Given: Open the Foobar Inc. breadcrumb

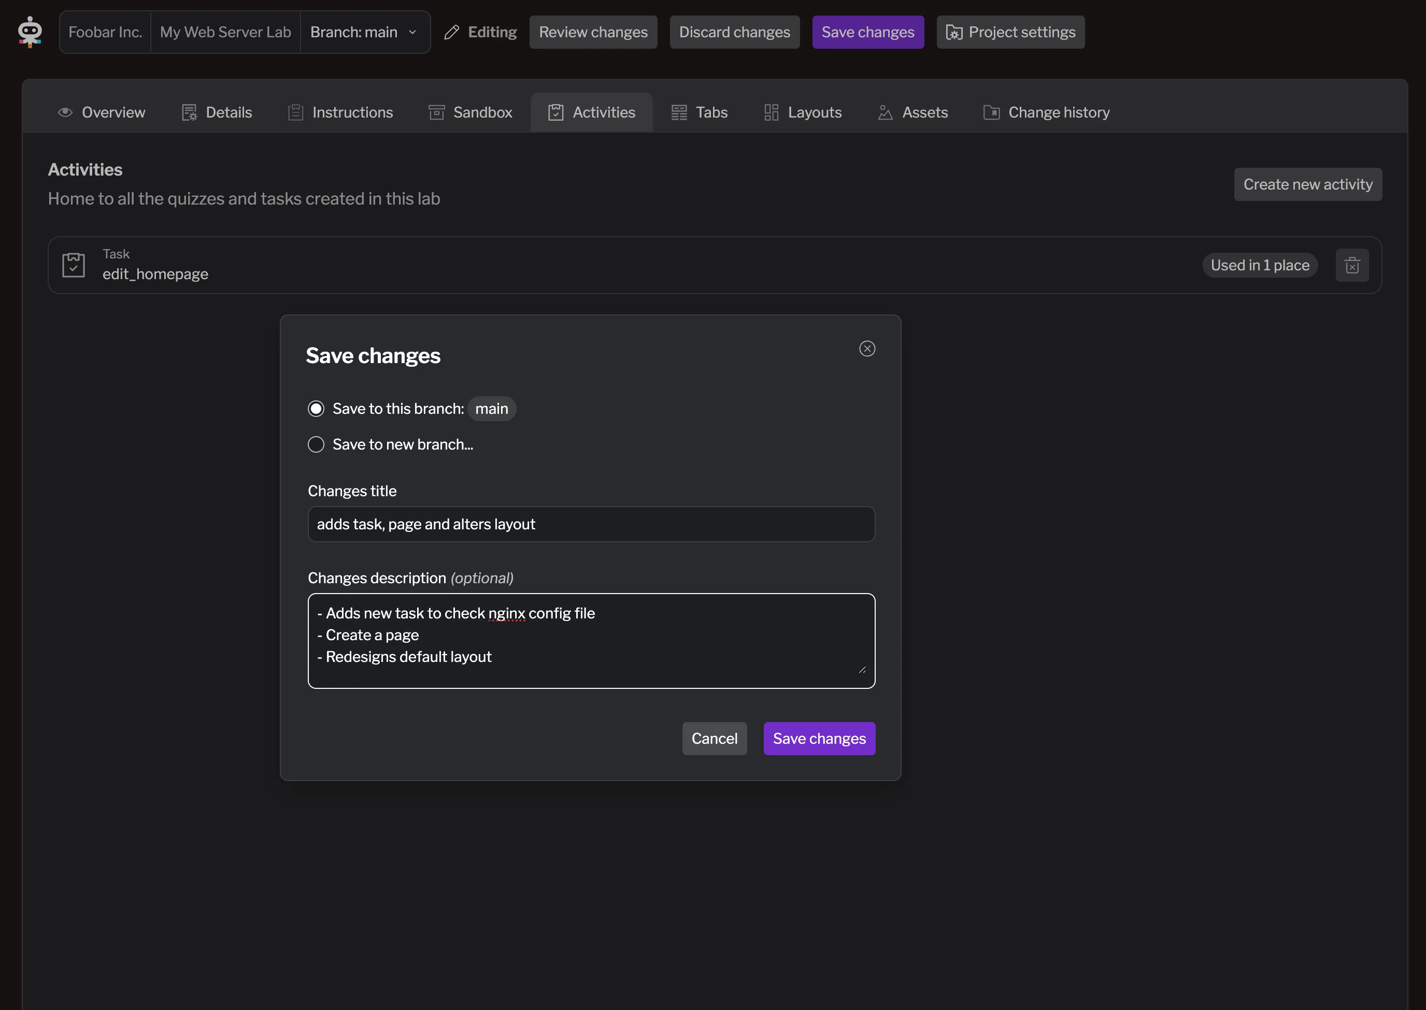Looking at the screenshot, I should coord(105,32).
